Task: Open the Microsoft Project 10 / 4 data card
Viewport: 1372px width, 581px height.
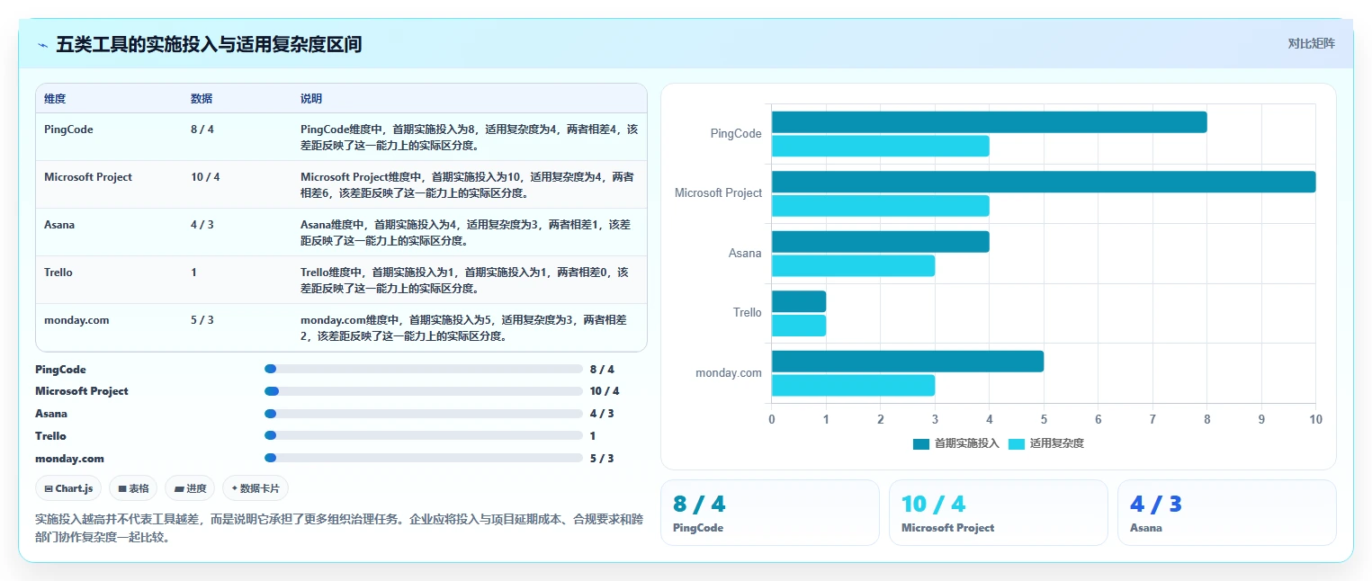Action: [x=999, y=513]
